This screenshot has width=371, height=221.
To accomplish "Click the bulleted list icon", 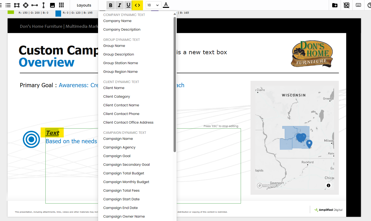I will pos(8,5).
